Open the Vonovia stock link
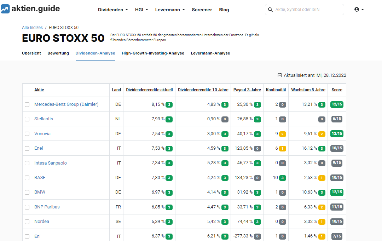This screenshot has width=382, height=241. 42,133
